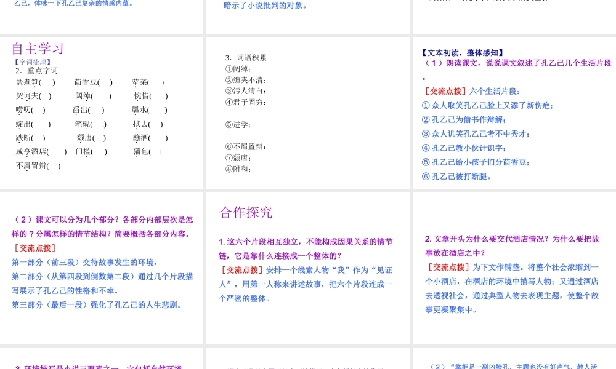
Task: Click the 合作探究 heading
Action: click(246, 213)
